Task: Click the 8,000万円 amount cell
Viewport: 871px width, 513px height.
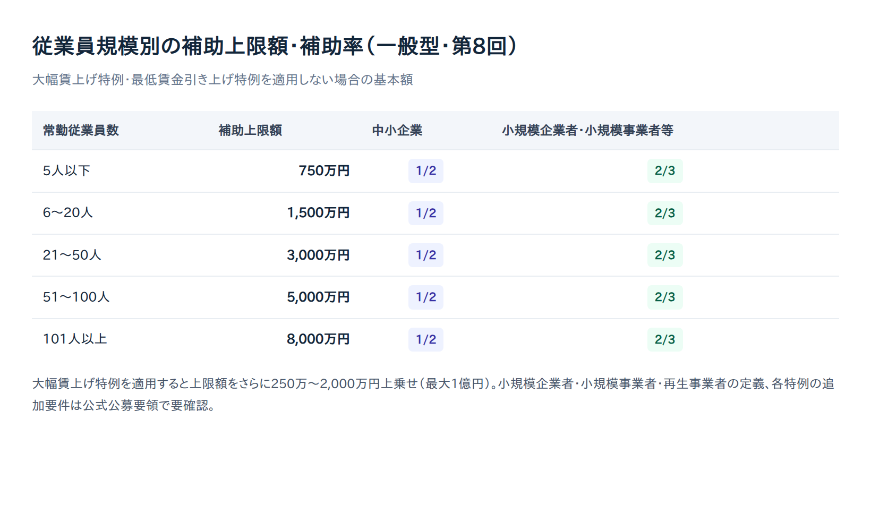Action: coord(318,339)
